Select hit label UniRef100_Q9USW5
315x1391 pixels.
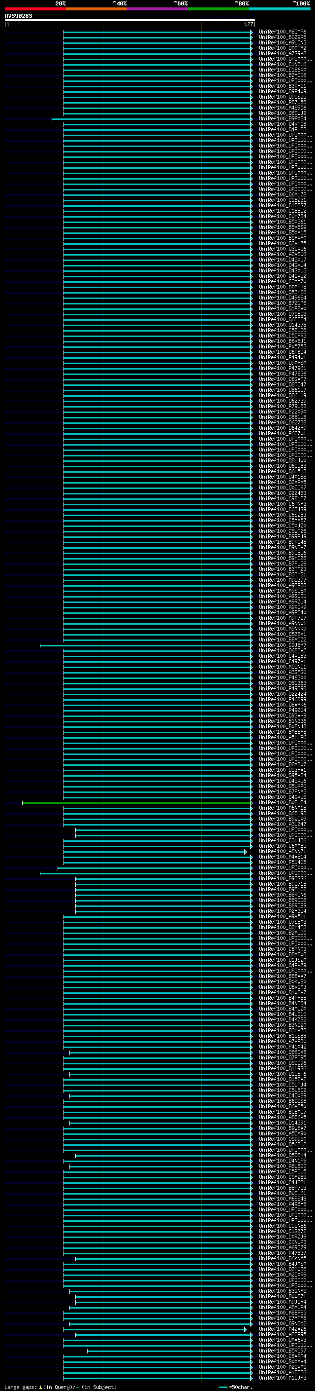282,97
